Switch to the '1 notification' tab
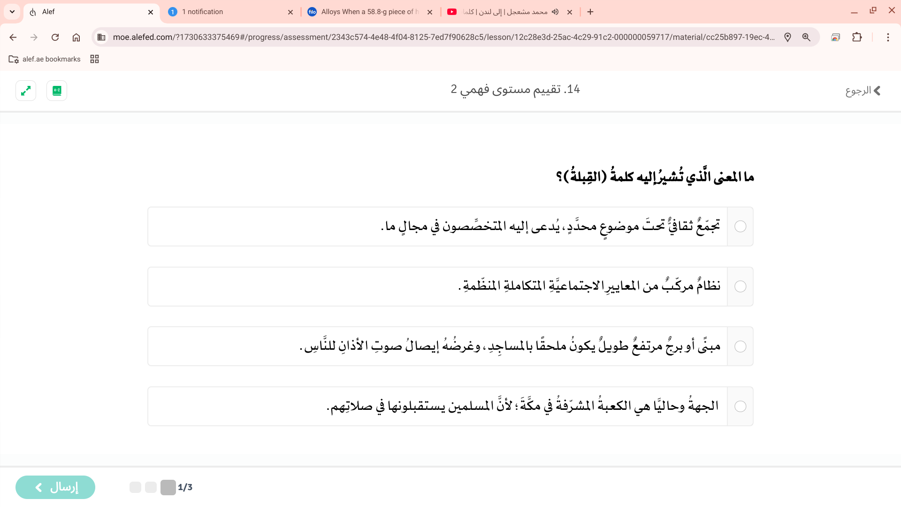 pyautogui.click(x=230, y=12)
